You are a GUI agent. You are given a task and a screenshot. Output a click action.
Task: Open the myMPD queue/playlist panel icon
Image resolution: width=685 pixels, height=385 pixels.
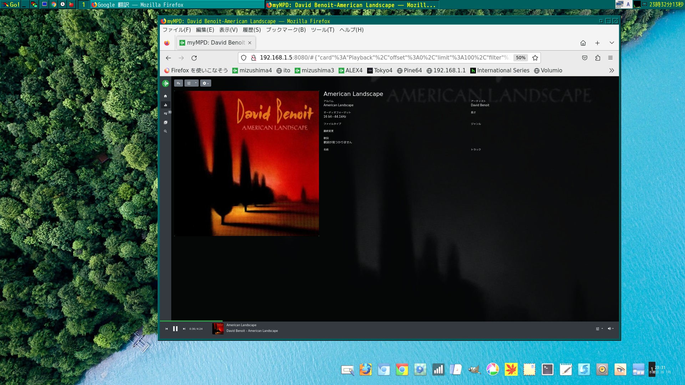click(x=166, y=113)
